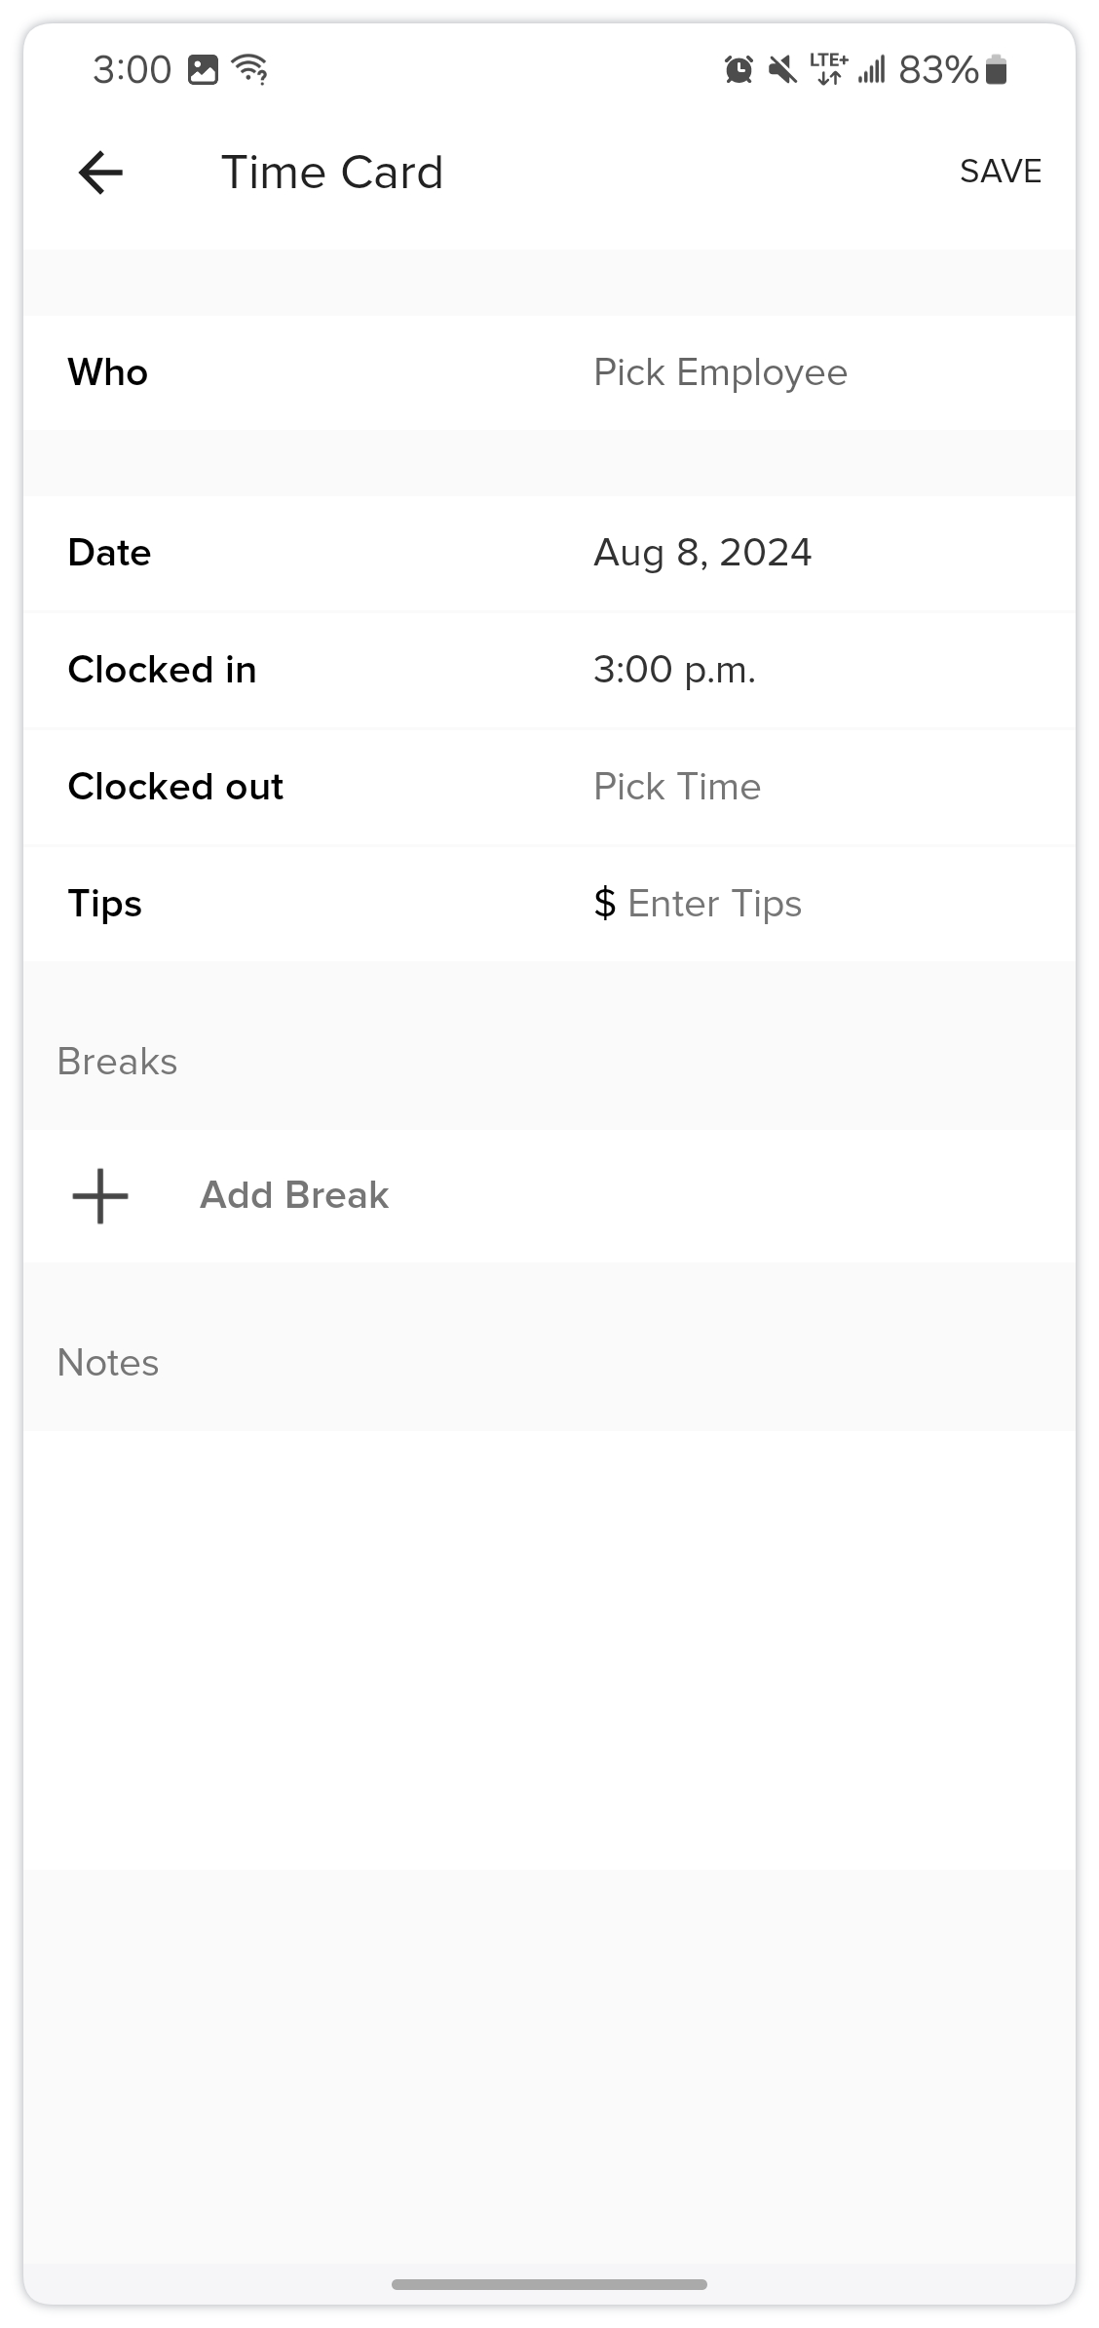Tap the battery status icon
The height and width of the screenshot is (2328, 1099).
pos(996,70)
